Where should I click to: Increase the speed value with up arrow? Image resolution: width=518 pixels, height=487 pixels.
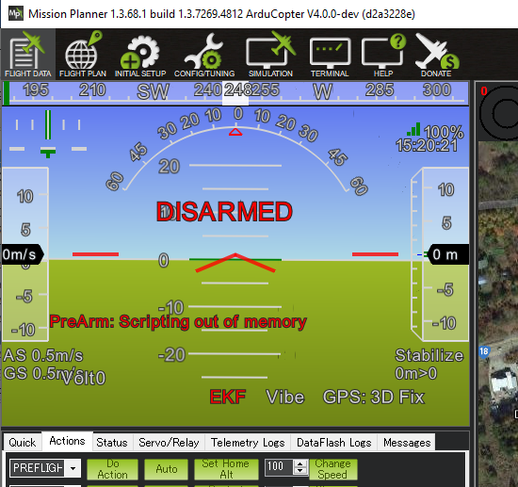pos(299,463)
